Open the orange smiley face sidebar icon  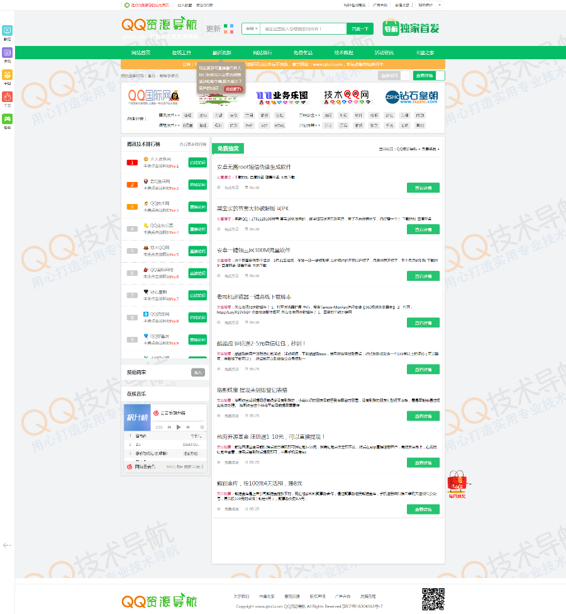click(x=7, y=74)
